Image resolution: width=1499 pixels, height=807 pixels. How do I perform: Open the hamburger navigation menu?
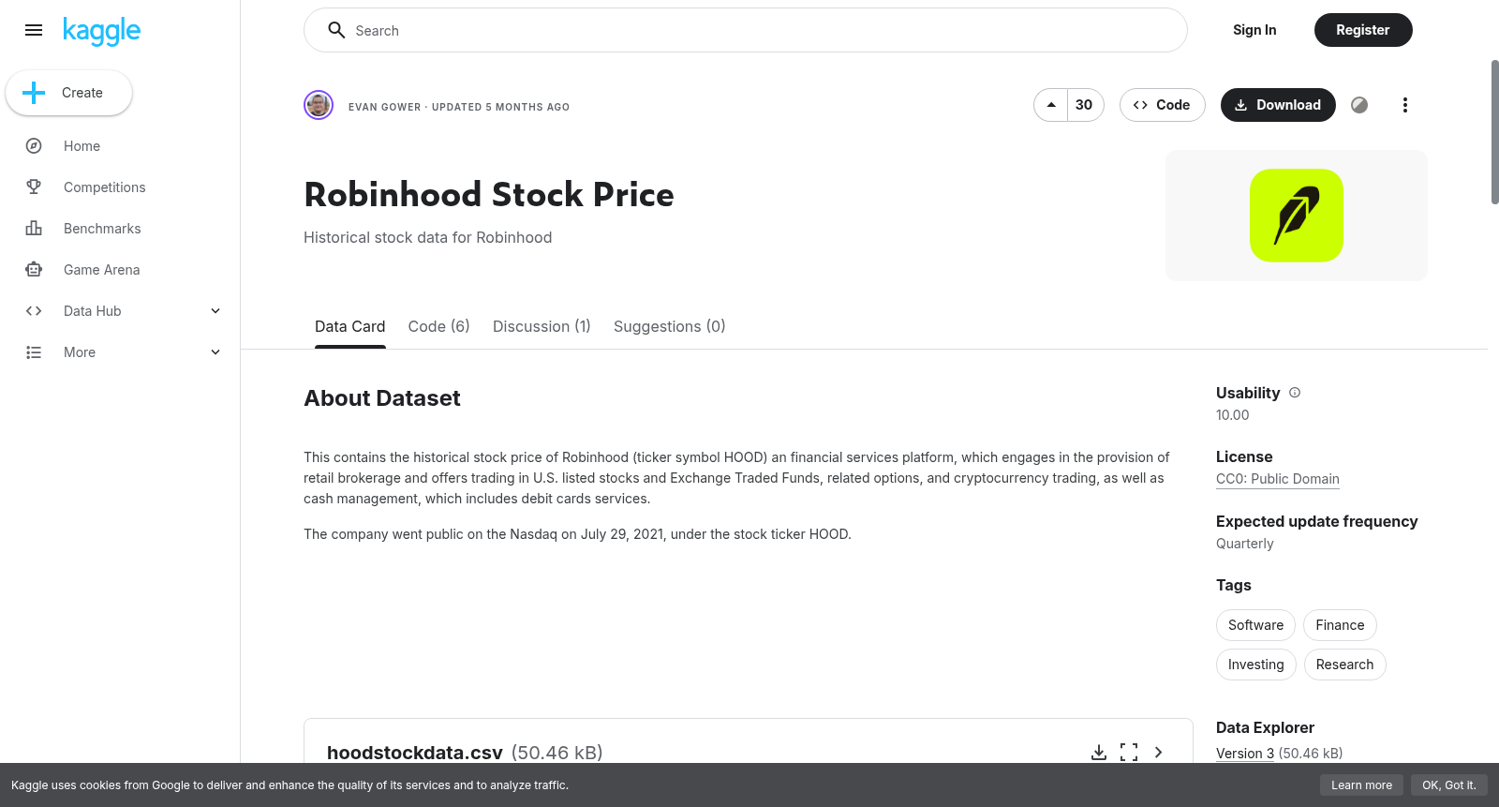point(34,30)
